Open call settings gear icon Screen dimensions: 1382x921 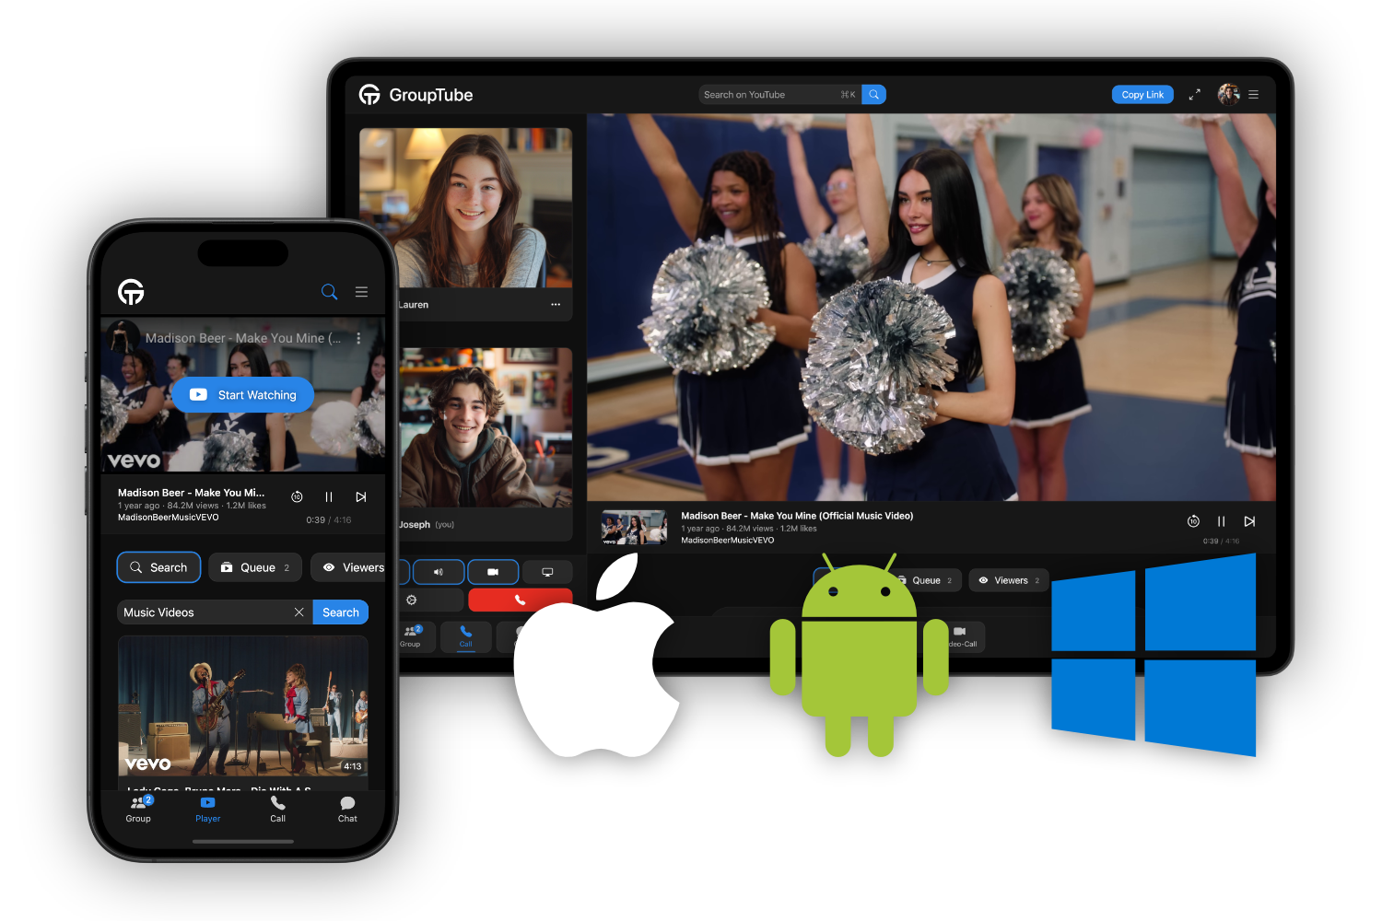coord(412,600)
